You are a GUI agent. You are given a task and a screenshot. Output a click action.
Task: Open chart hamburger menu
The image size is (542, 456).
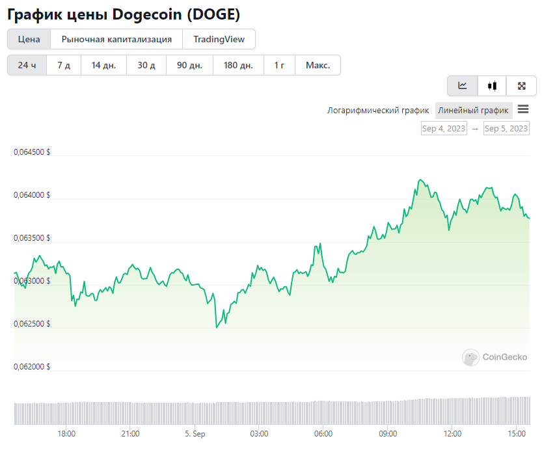click(x=523, y=109)
